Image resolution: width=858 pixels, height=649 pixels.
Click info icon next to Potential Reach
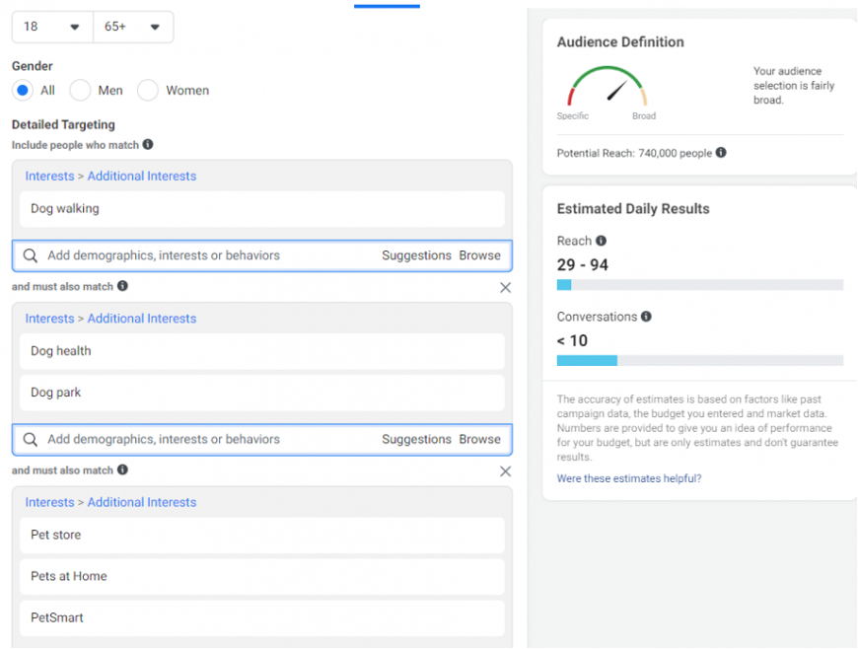(x=721, y=153)
